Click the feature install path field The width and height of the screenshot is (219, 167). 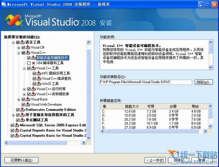pos(146,82)
